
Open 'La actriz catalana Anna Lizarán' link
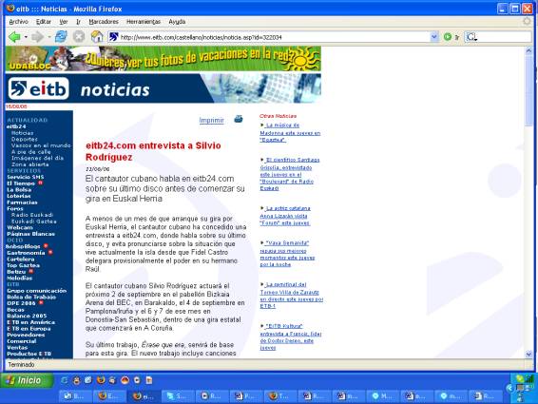[285, 216]
